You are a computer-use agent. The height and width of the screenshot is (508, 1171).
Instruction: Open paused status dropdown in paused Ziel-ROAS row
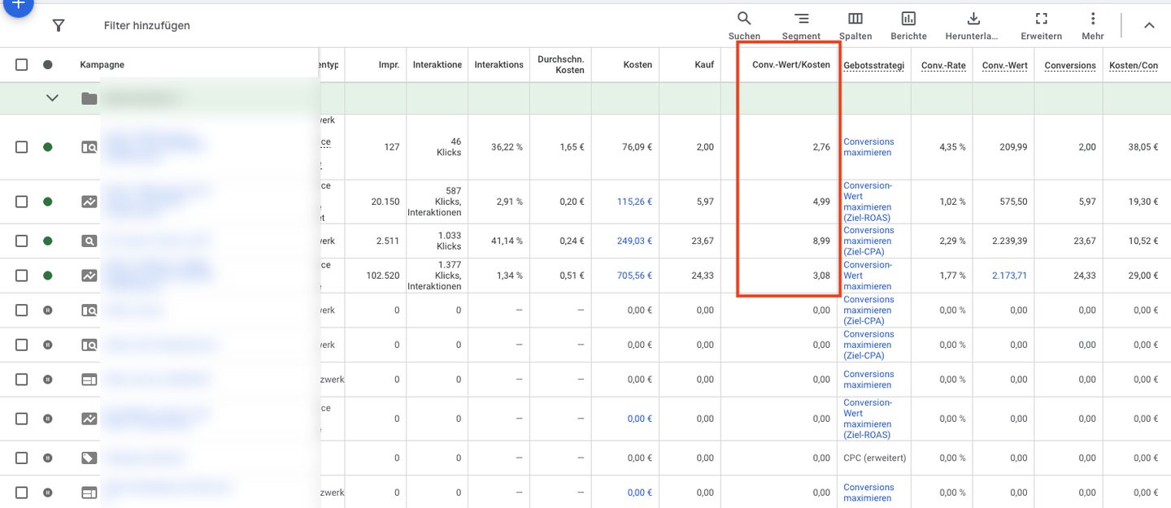click(x=47, y=419)
